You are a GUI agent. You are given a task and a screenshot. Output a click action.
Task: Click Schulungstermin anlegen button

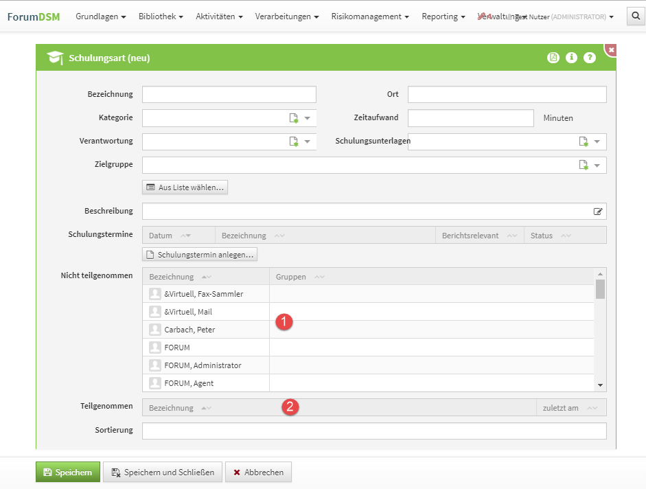click(200, 255)
